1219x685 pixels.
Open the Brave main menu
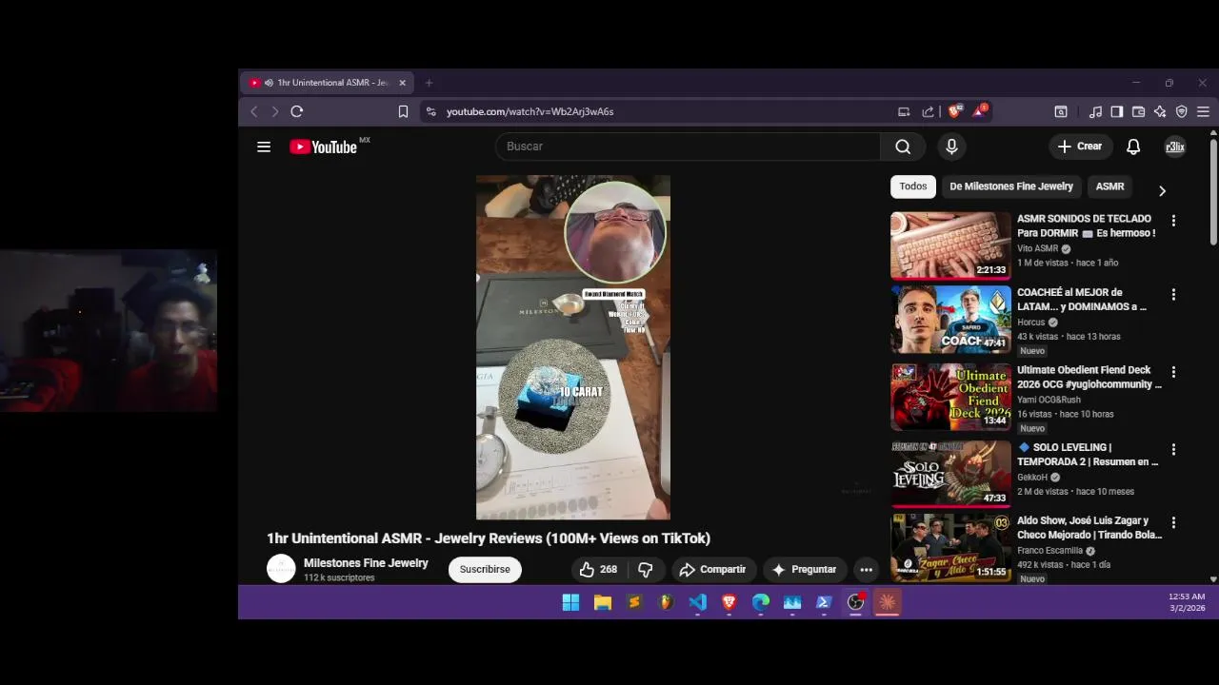click(x=1203, y=111)
